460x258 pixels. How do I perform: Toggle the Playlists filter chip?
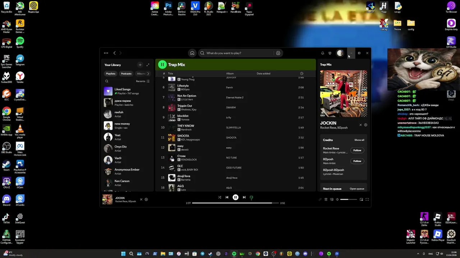pyautogui.click(x=111, y=73)
